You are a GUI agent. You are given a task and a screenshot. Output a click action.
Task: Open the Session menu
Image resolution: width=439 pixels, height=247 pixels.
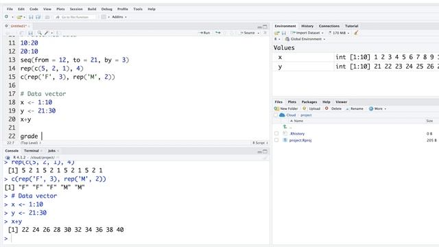(x=76, y=9)
